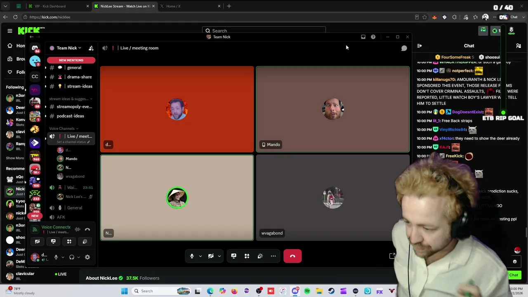Open soundboard from Voice Connected panel

[x=85, y=241]
